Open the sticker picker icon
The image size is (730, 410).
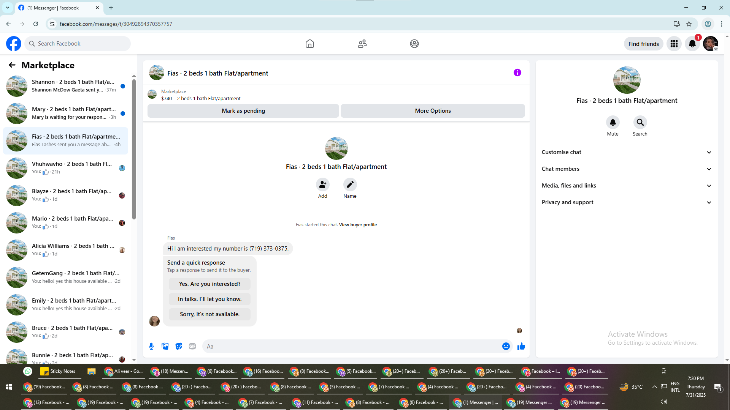pyautogui.click(x=179, y=346)
